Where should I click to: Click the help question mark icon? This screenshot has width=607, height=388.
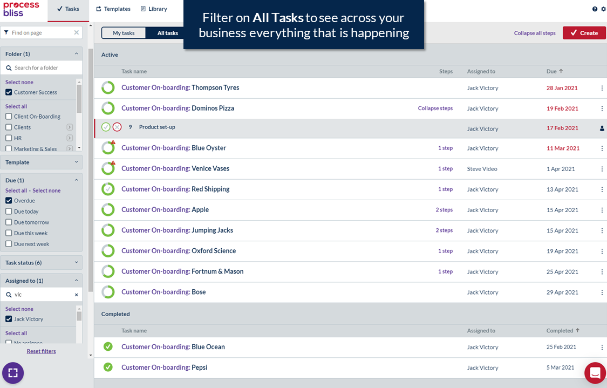[x=595, y=9]
